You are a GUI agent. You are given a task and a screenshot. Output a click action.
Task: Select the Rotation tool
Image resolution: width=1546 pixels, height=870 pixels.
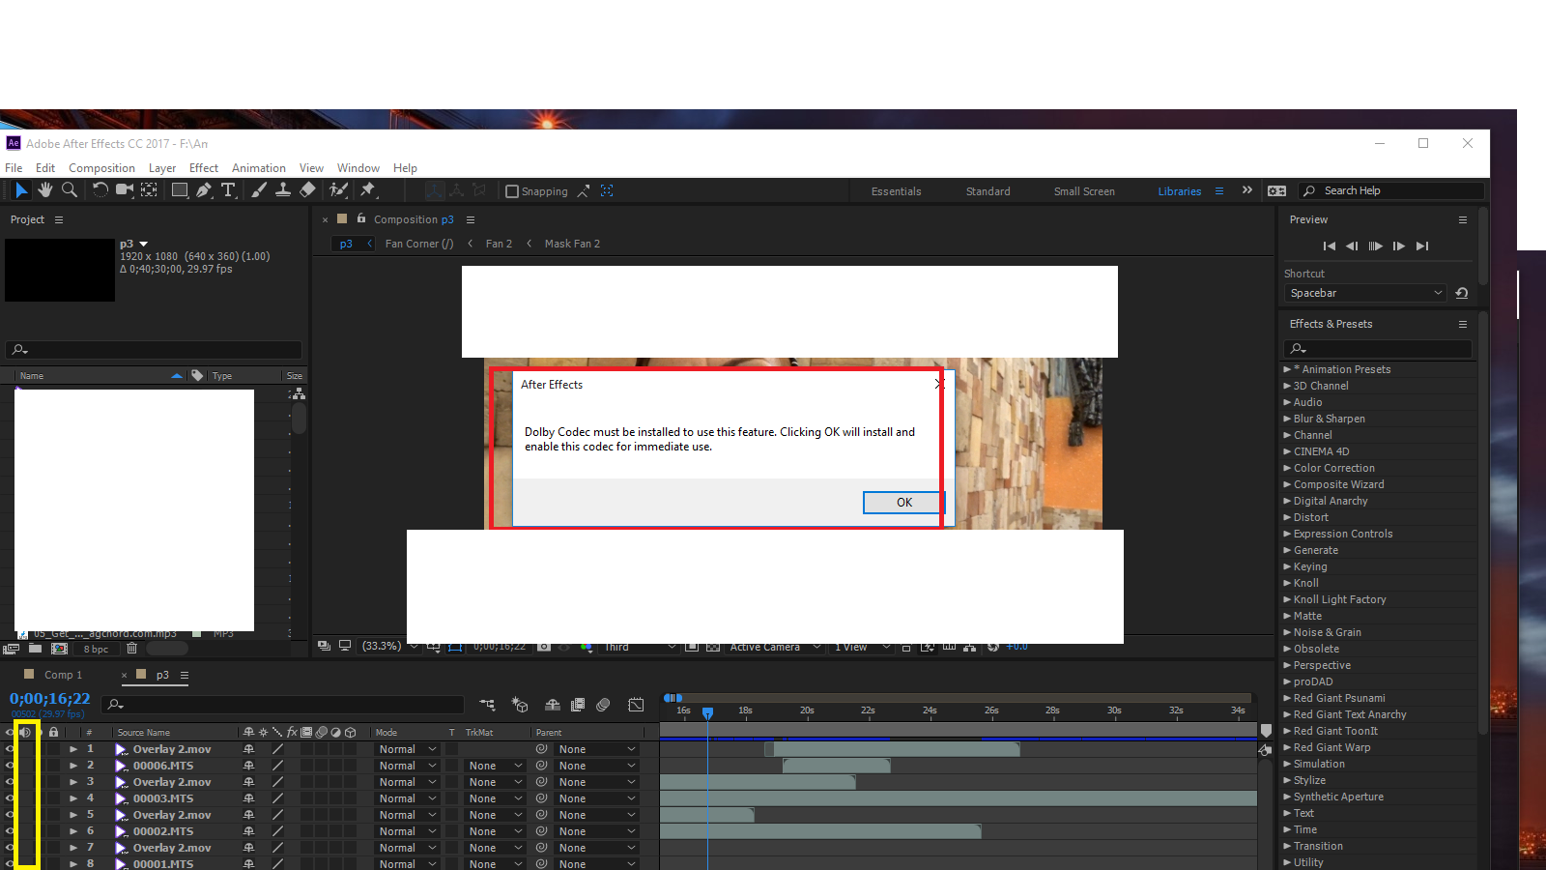coord(100,190)
